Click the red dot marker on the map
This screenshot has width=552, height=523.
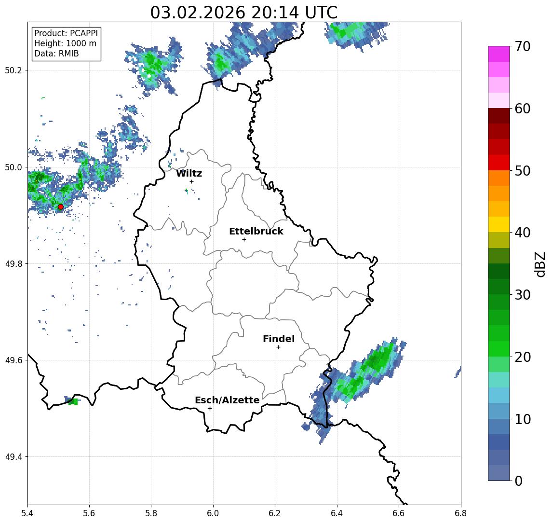pos(61,207)
